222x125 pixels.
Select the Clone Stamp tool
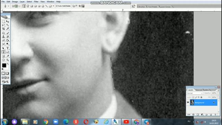point(3,37)
